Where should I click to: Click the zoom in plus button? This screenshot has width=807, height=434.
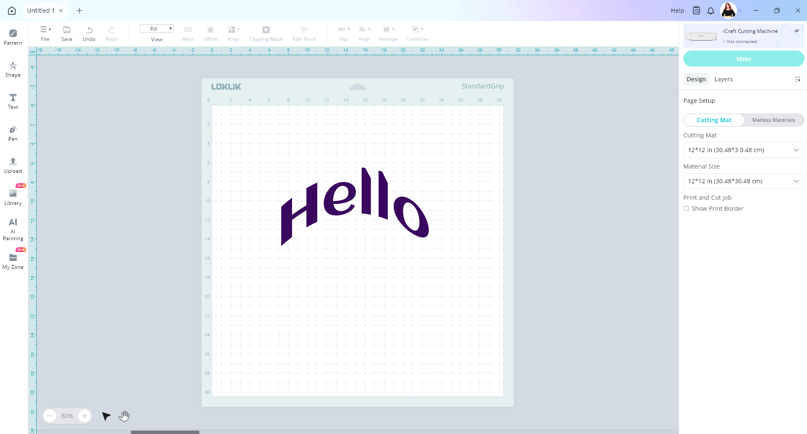84,416
